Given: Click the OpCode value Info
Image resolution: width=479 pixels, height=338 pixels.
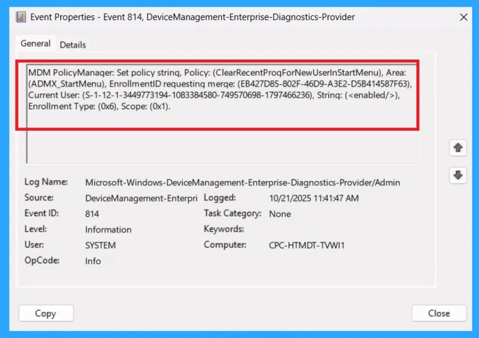Looking at the screenshot, I should [x=93, y=261].
